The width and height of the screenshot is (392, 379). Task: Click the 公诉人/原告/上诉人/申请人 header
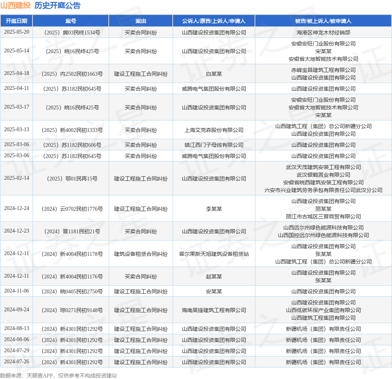tap(214, 21)
